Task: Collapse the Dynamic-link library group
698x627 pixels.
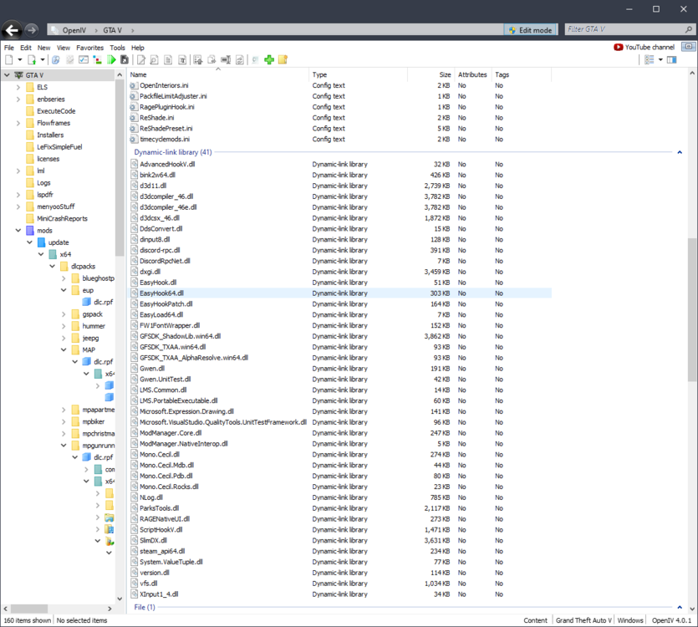Action: pyautogui.click(x=680, y=152)
